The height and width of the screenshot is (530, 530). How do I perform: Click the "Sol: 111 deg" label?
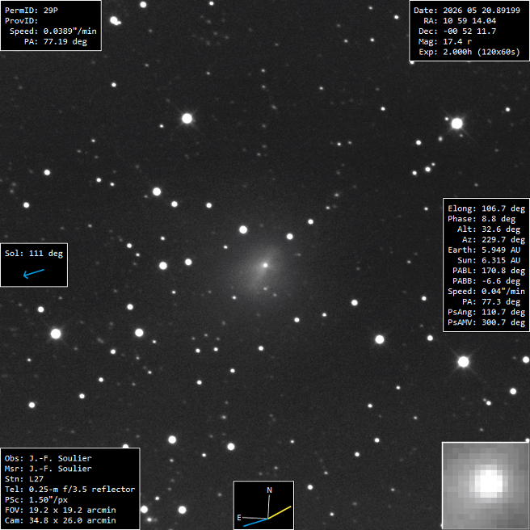coord(34,254)
